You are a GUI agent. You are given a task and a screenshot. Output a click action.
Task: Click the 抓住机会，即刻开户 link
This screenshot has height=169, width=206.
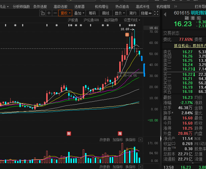[x=190, y=46]
